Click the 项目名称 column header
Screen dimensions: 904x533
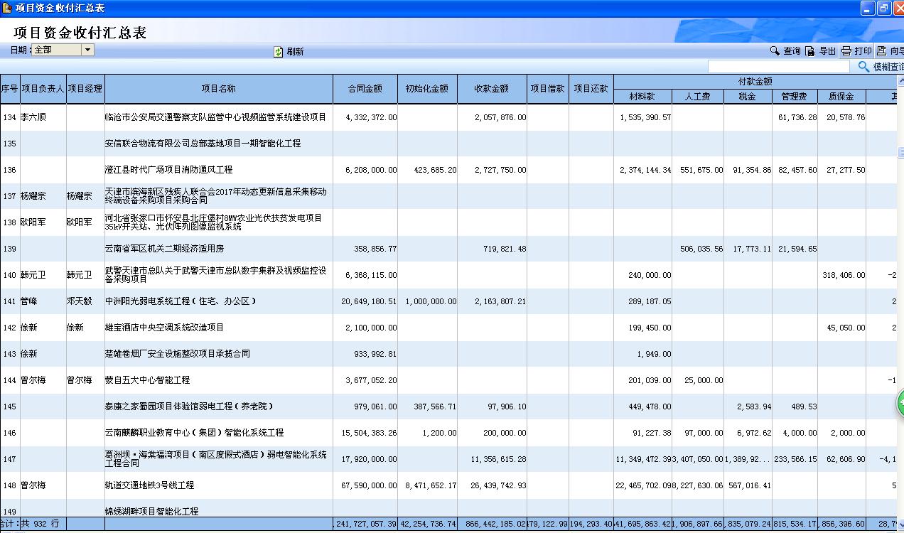pos(218,89)
